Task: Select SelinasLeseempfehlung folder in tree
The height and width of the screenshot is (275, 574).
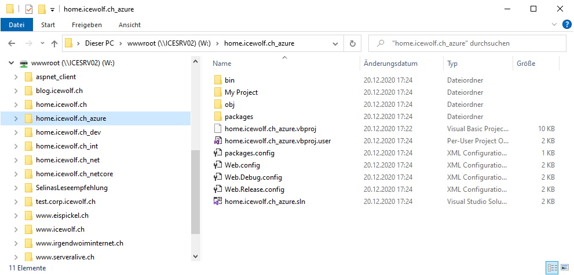Action: click(72, 188)
